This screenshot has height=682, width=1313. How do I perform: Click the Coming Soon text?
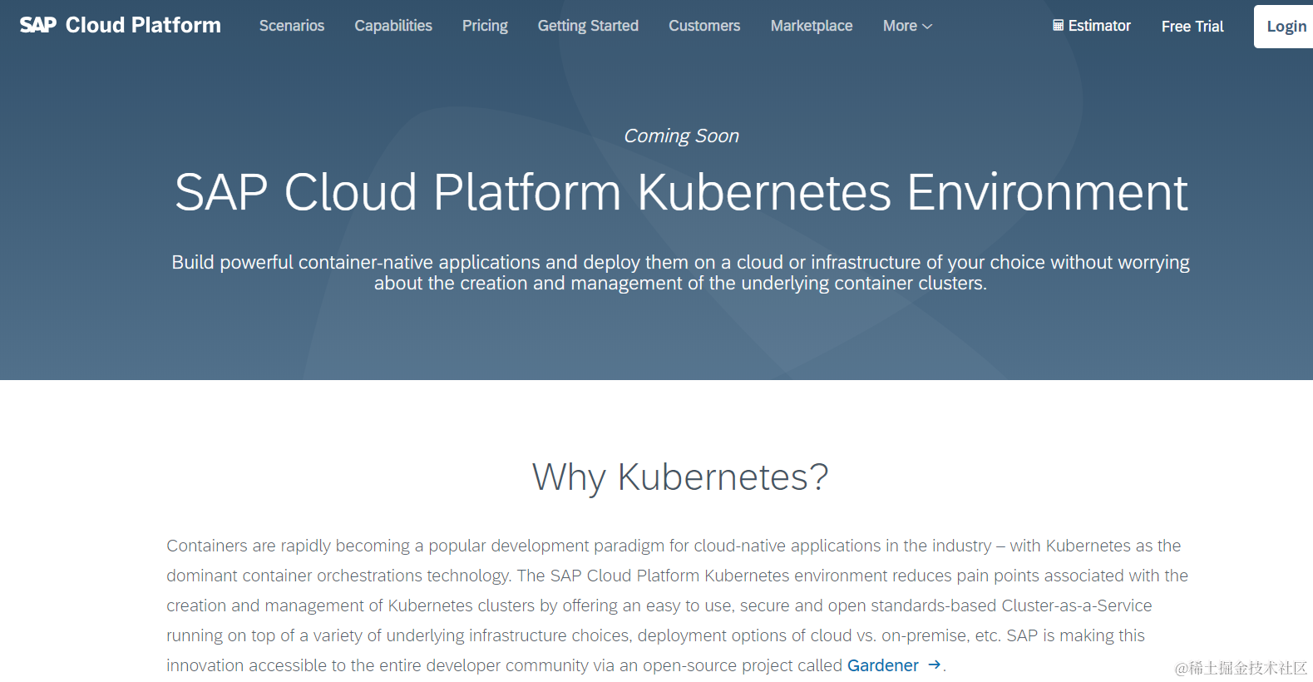[x=681, y=136]
